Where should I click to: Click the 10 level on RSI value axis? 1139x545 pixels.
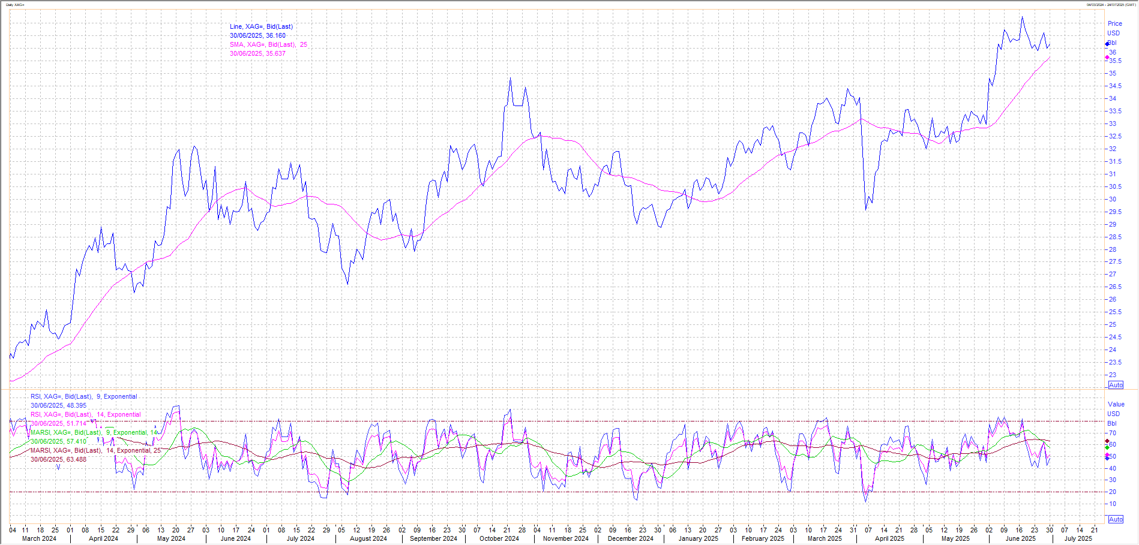pyautogui.click(x=1112, y=504)
